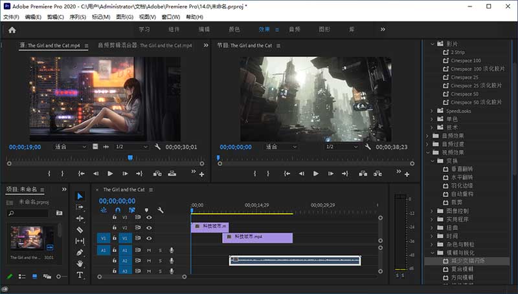This screenshot has width=518, height=294.
Task: Select the Razor tool
Action: [x=80, y=230]
